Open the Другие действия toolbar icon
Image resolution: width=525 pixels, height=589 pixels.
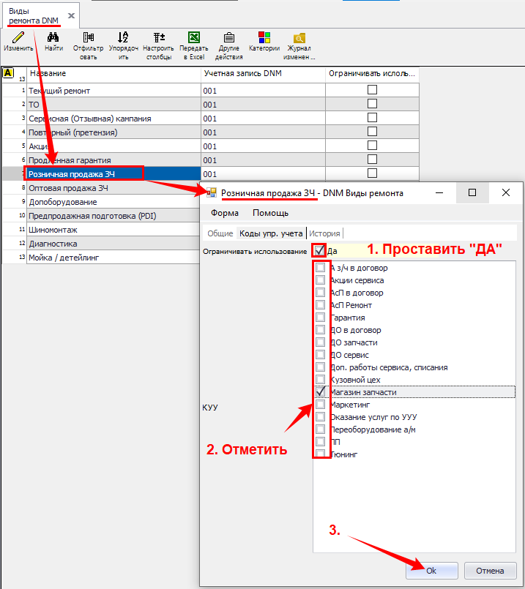pyautogui.click(x=228, y=37)
